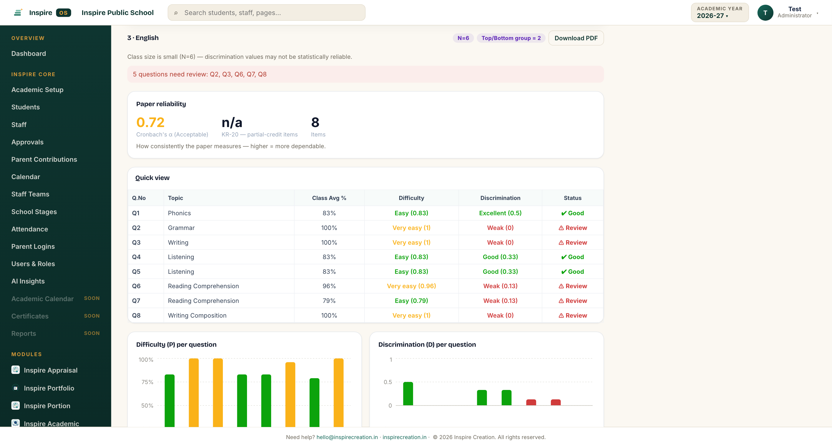The height and width of the screenshot is (447, 832).
Task: Open Staff Teams
Action: tap(30, 194)
